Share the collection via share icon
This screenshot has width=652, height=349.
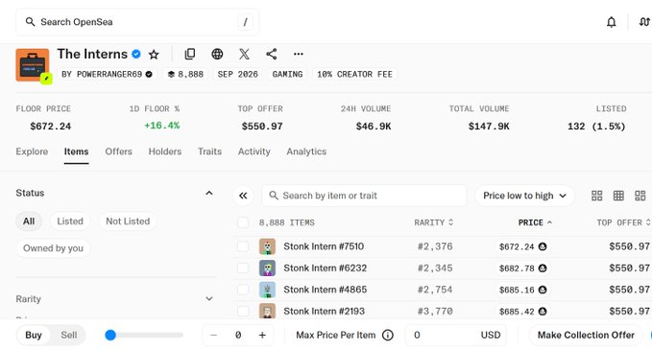pos(272,54)
